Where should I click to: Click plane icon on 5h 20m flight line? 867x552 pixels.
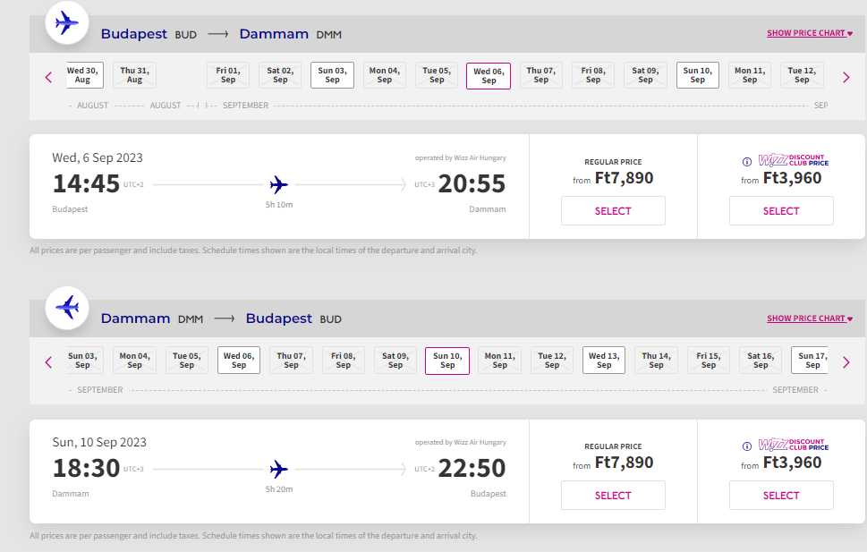pos(278,469)
